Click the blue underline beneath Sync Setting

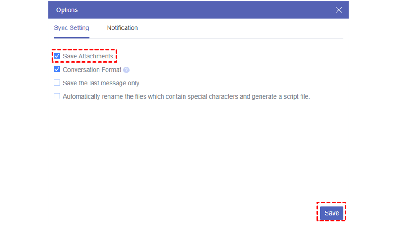pyautogui.click(x=72, y=38)
